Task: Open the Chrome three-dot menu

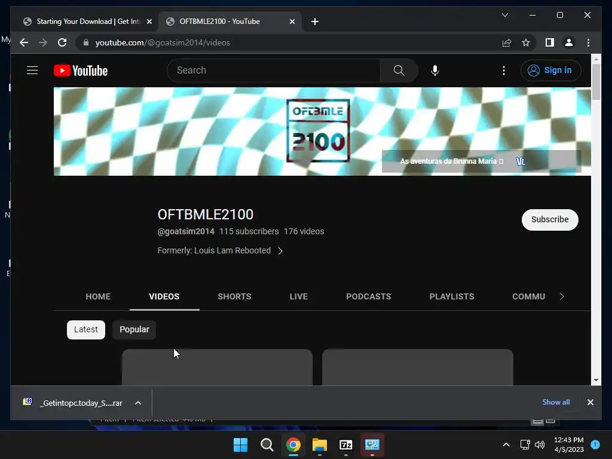Action: [x=588, y=42]
